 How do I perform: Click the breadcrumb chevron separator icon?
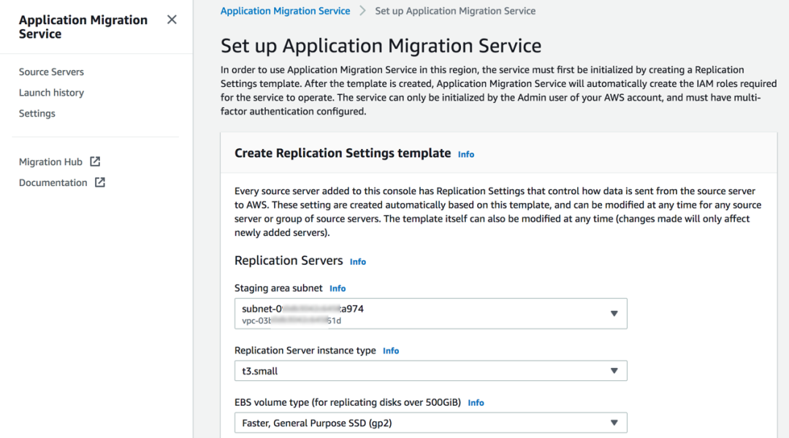(362, 10)
